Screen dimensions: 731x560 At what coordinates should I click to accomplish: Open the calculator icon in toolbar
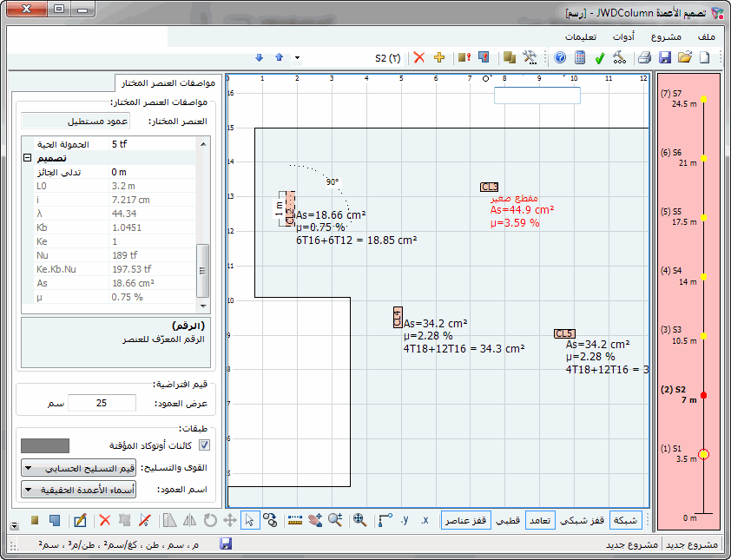(x=580, y=58)
